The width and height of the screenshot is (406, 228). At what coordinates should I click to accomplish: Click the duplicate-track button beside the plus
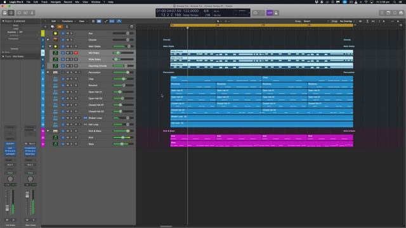point(52,27)
